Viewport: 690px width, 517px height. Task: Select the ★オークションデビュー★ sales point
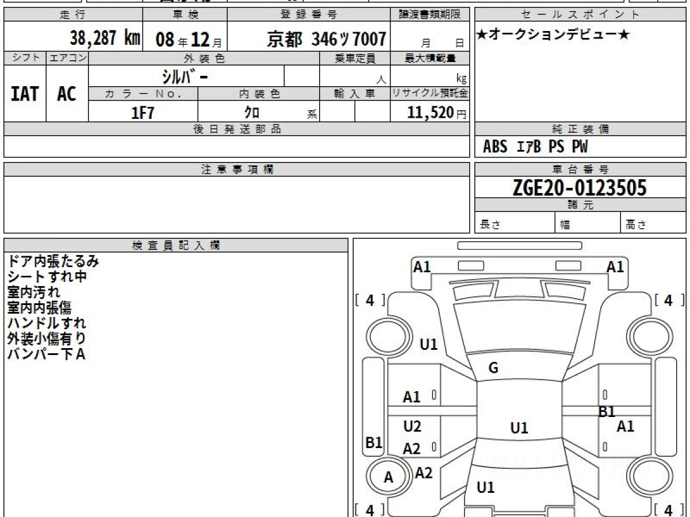coord(553,35)
